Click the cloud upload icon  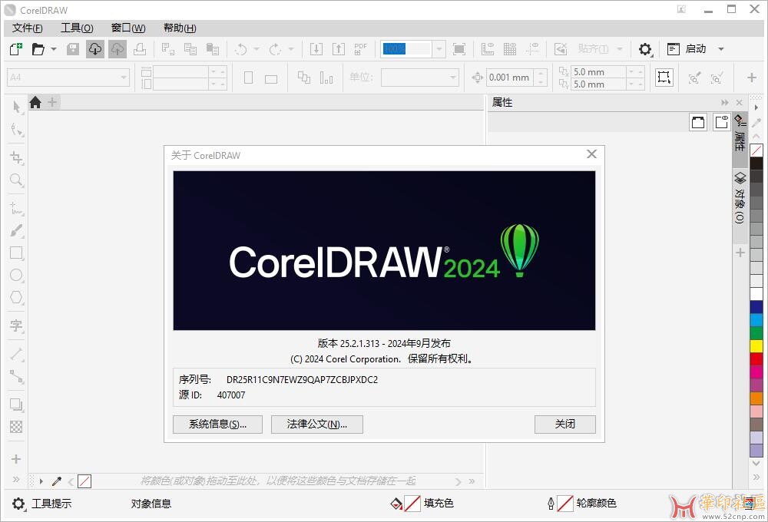(117, 49)
